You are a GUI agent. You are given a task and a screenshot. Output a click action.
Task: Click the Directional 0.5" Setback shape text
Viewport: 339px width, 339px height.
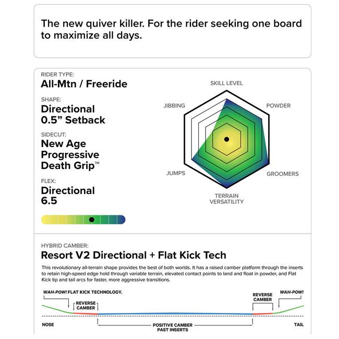point(72,115)
